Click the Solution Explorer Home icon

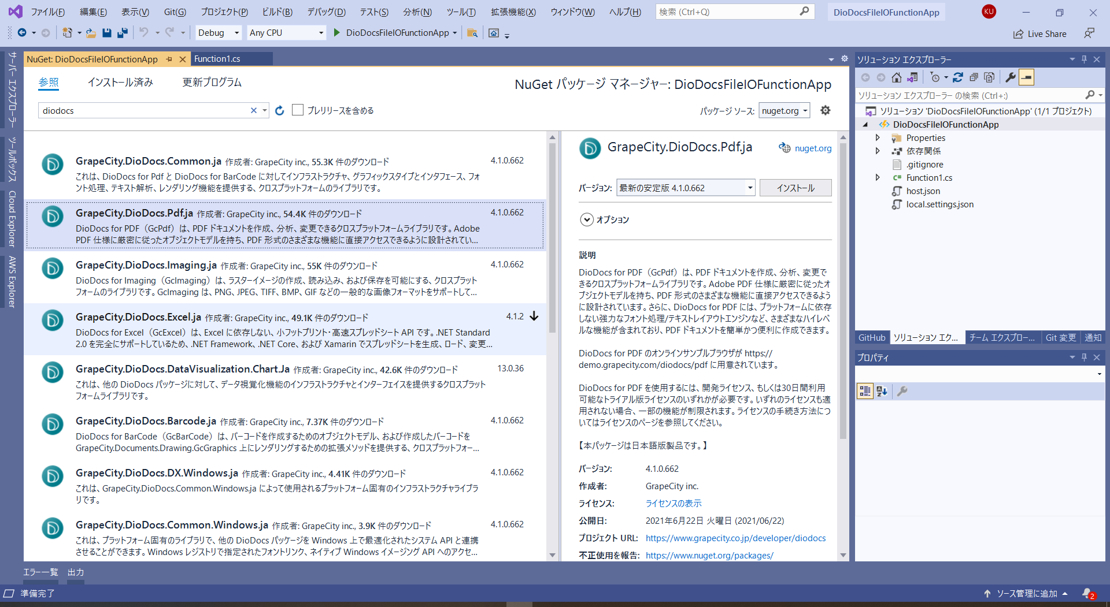(897, 77)
